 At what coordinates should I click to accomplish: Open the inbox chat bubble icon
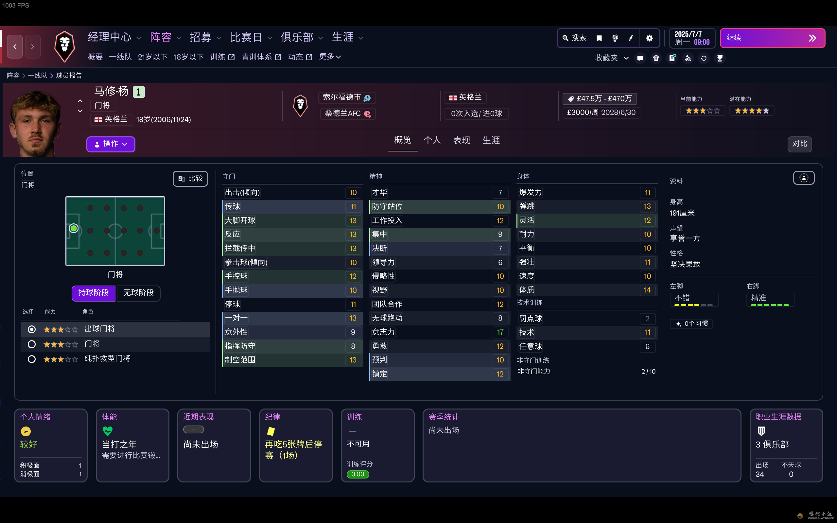(x=640, y=58)
